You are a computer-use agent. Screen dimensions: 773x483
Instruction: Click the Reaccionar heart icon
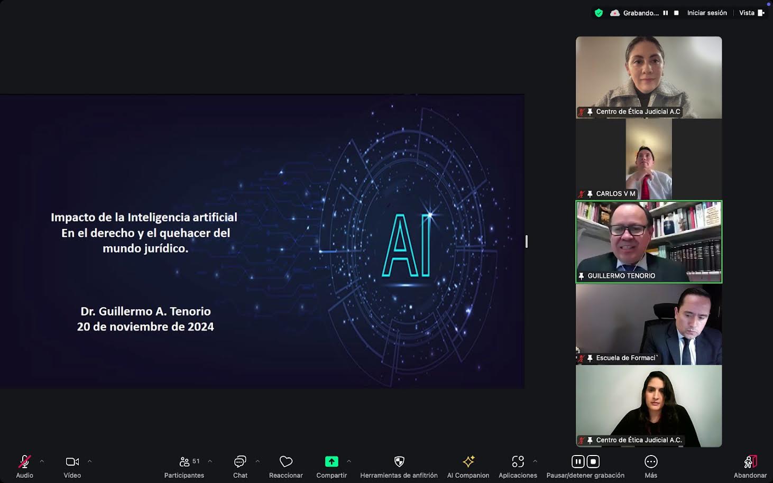pos(286,462)
